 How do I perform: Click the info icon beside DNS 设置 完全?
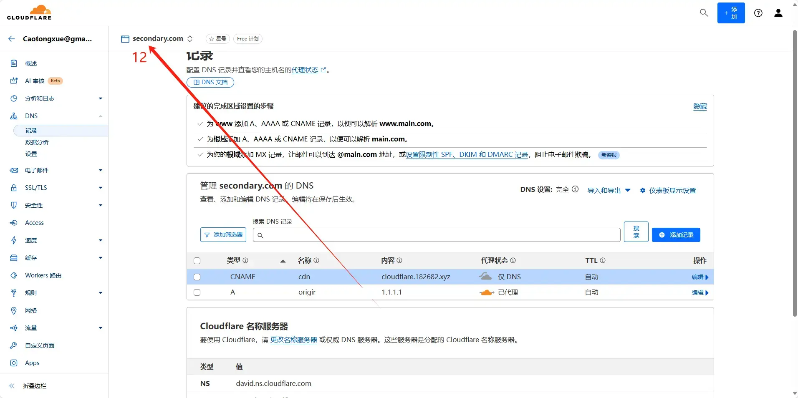point(575,189)
